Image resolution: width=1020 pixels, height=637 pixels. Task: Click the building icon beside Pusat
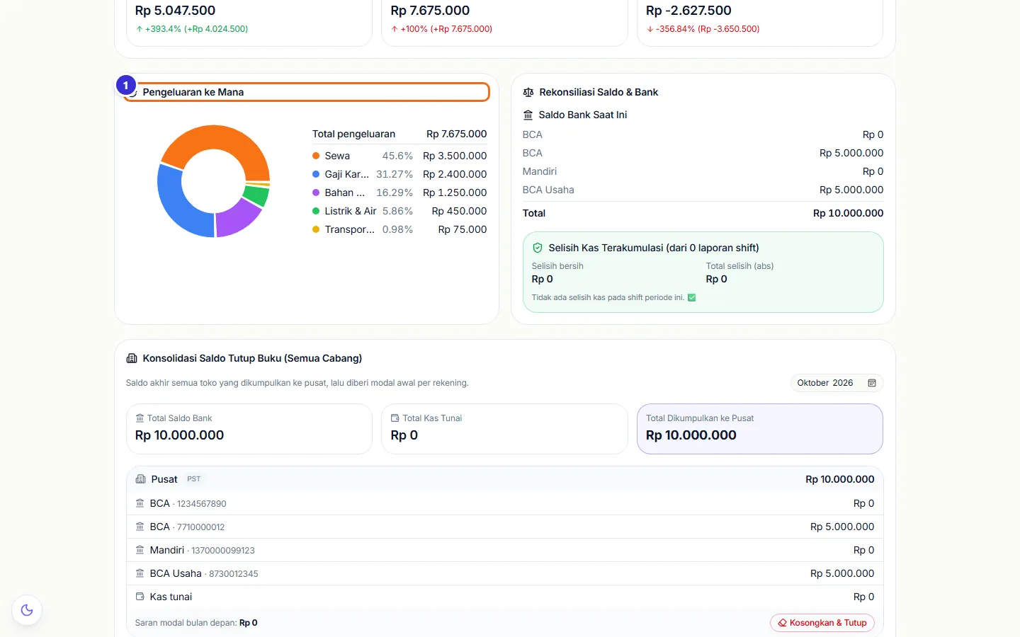(140, 479)
